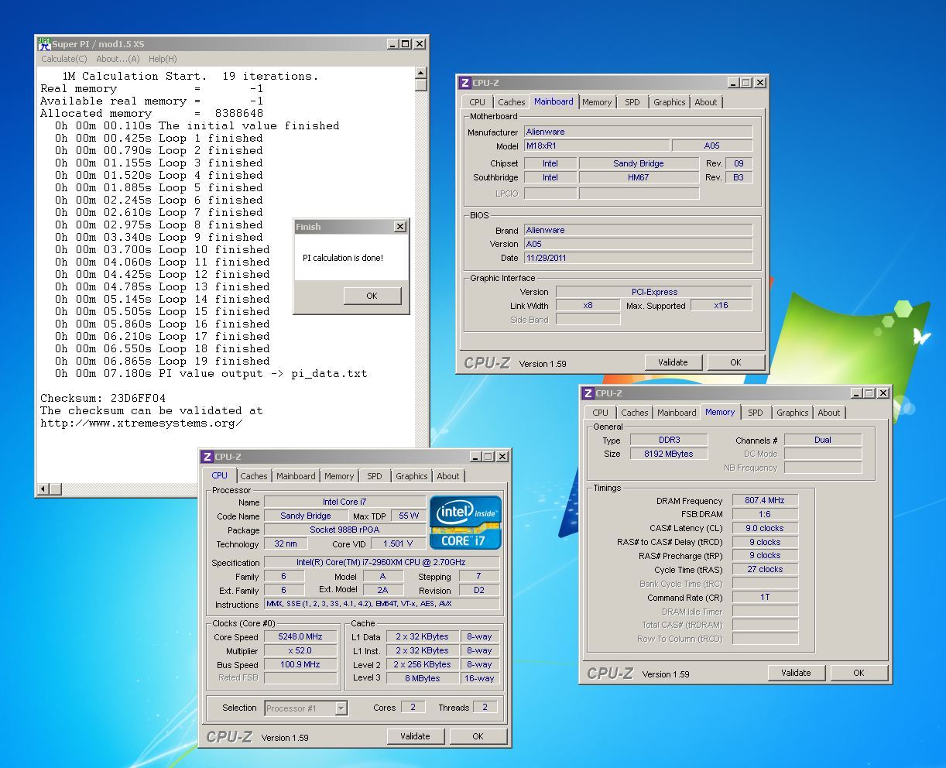Image resolution: width=946 pixels, height=768 pixels.
Task: Click the Multiplier value 'x 52.0'
Action: 300,650
